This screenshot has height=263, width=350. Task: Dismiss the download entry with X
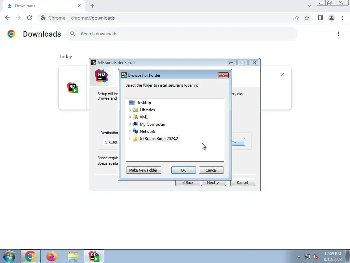pyautogui.click(x=282, y=75)
